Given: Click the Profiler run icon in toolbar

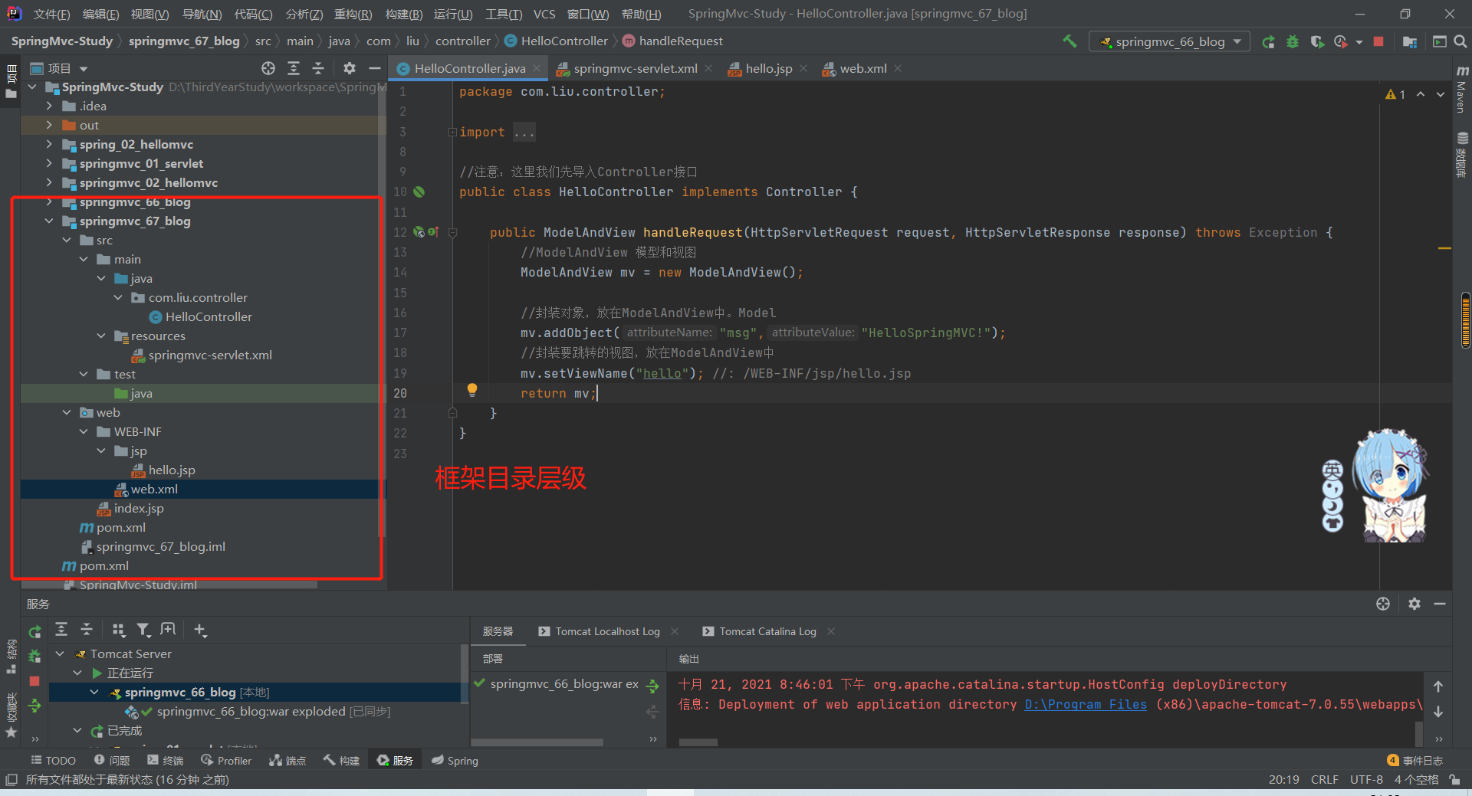Looking at the screenshot, I should click(1340, 41).
